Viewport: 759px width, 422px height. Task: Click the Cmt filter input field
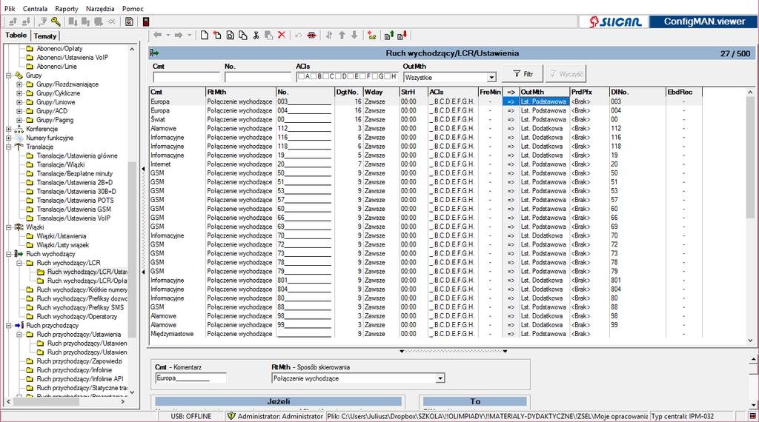[186, 77]
